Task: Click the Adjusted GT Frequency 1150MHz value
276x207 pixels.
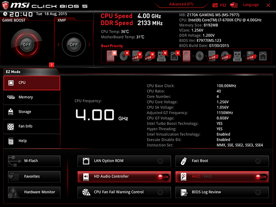Action: click(x=225, y=113)
